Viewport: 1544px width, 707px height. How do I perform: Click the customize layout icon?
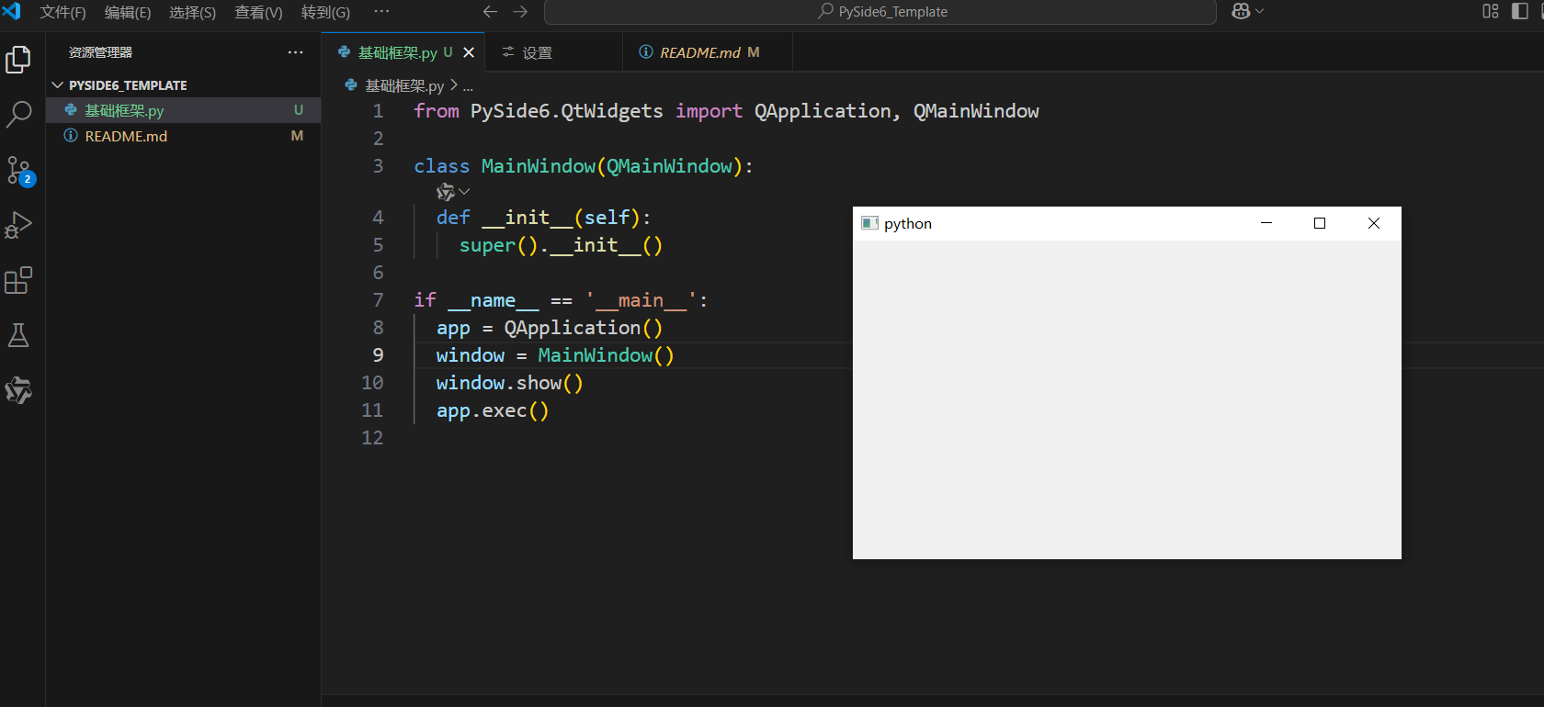(x=1491, y=11)
